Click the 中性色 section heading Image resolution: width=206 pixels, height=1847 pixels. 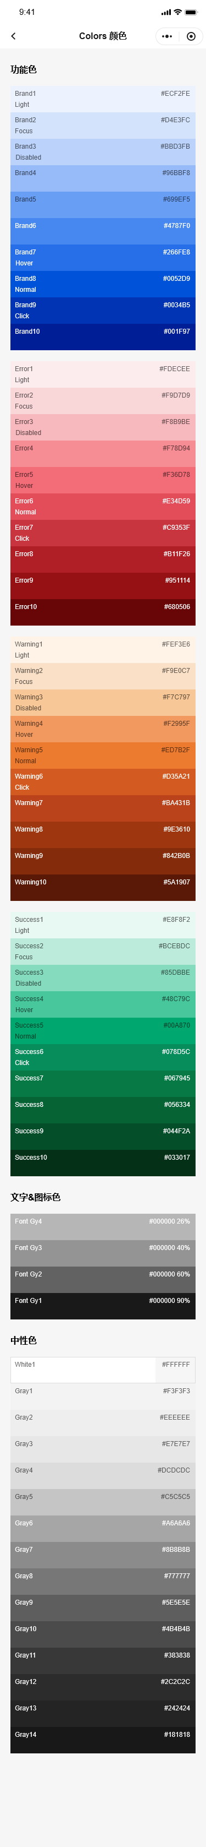(x=24, y=1340)
